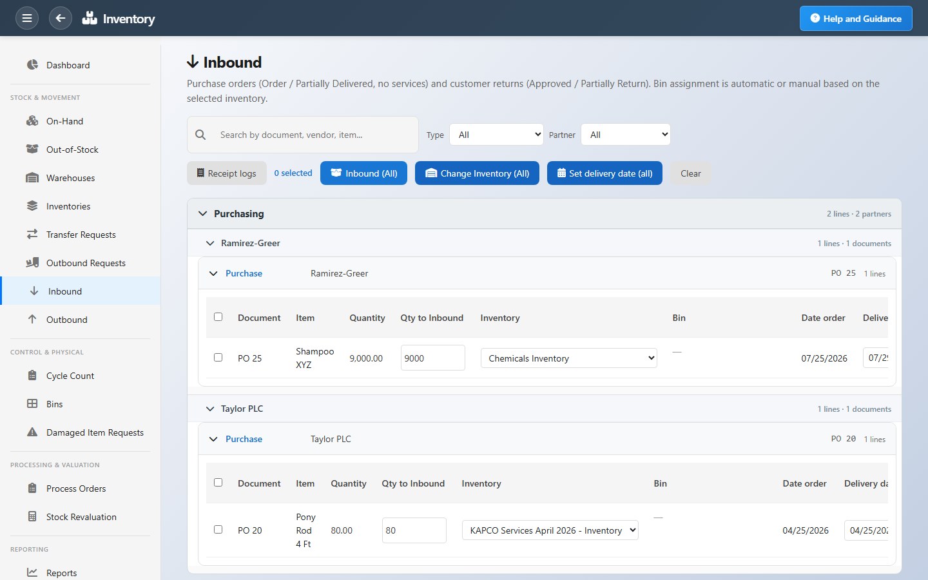Click the 'Pony Rod 4 Ft' item cell
Viewport: 928px width, 580px height.
pyautogui.click(x=305, y=530)
